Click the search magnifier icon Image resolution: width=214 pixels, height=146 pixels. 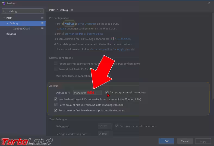(x=5, y=11)
